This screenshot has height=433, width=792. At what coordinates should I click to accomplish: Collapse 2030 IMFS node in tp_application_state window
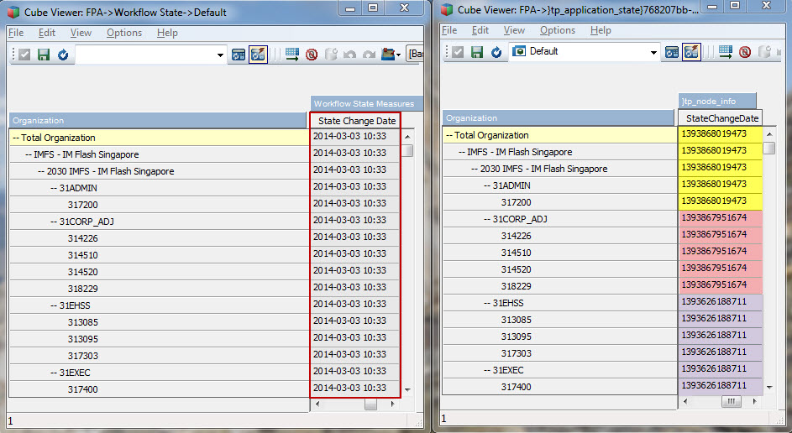coord(475,169)
